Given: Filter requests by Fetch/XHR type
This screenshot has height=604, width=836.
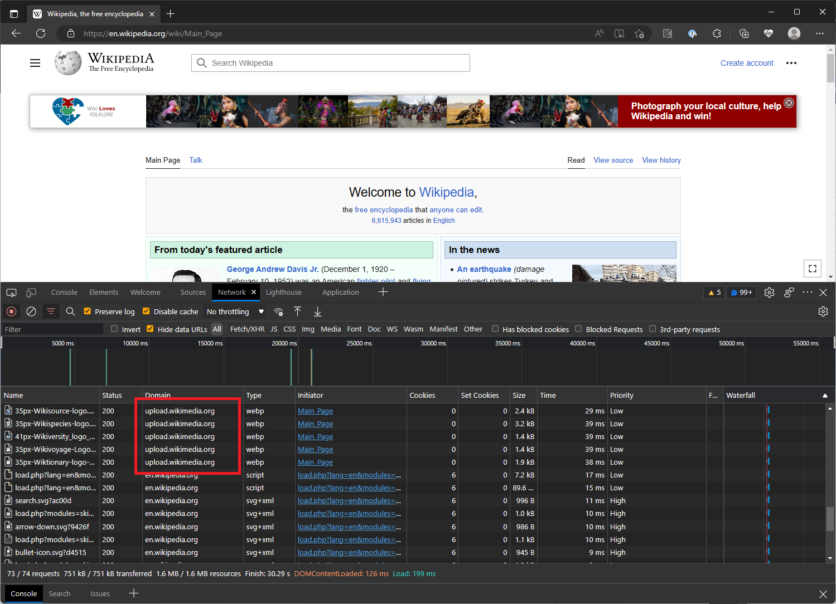Looking at the screenshot, I should click(247, 329).
